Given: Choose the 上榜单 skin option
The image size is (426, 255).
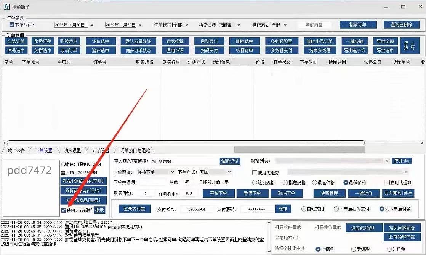Looking at the screenshot, I should click(x=318, y=249).
